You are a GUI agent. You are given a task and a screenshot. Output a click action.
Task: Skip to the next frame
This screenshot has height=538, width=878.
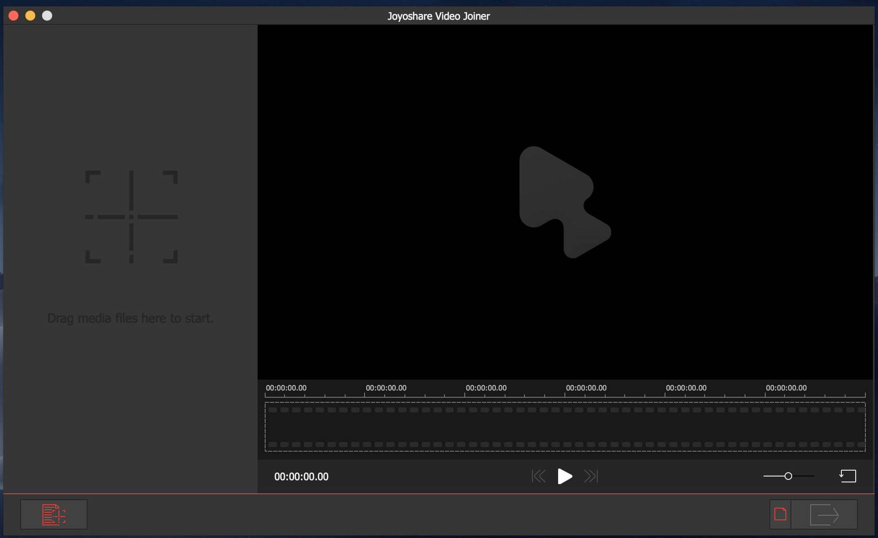coord(591,476)
